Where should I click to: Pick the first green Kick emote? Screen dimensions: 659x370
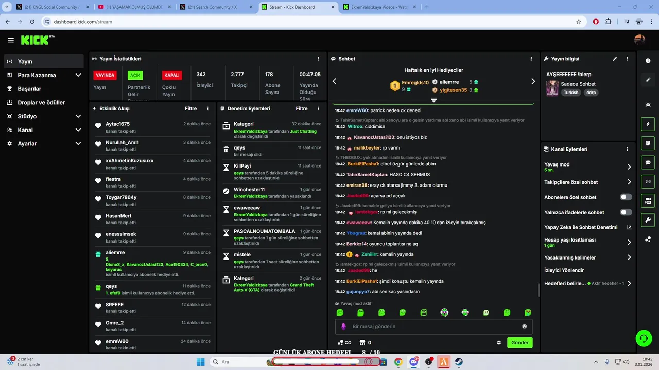pos(340,312)
